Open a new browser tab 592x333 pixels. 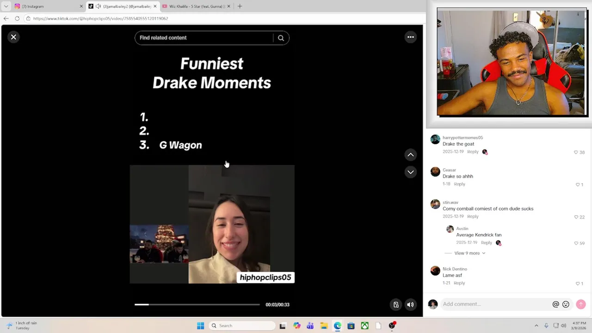pyautogui.click(x=240, y=6)
